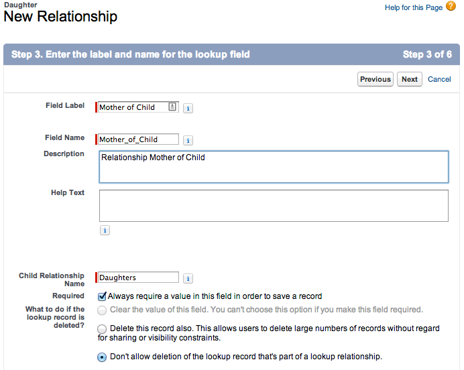Viewport: 464px width, 370px height.
Task: Click info icon beside Field Name
Action: 188,140
